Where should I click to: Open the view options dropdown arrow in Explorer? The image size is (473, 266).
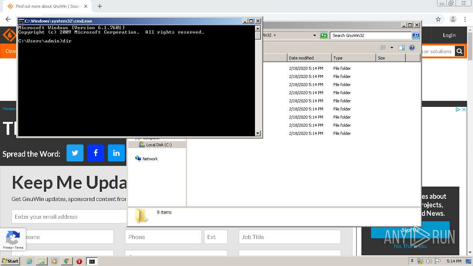click(392, 48)
